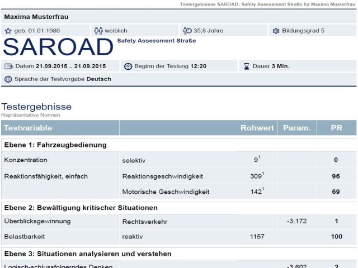Click the Rohwert column header
Image resolution: width=358 pixels, height=268 pixels.
tap(257, 128)
